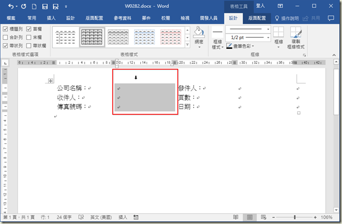Viewport: 342px width, 224px height.
Task: Uncheck the 首欄 checkbox
Action: tap(29, 29)
